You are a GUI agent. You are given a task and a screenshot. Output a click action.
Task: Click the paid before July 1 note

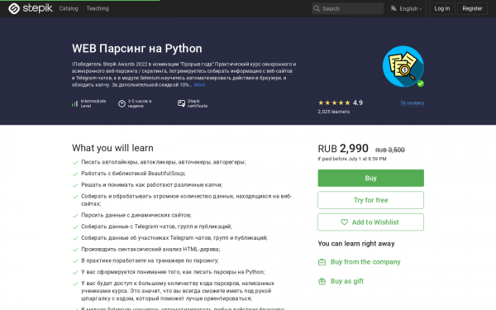coord(352,159)
